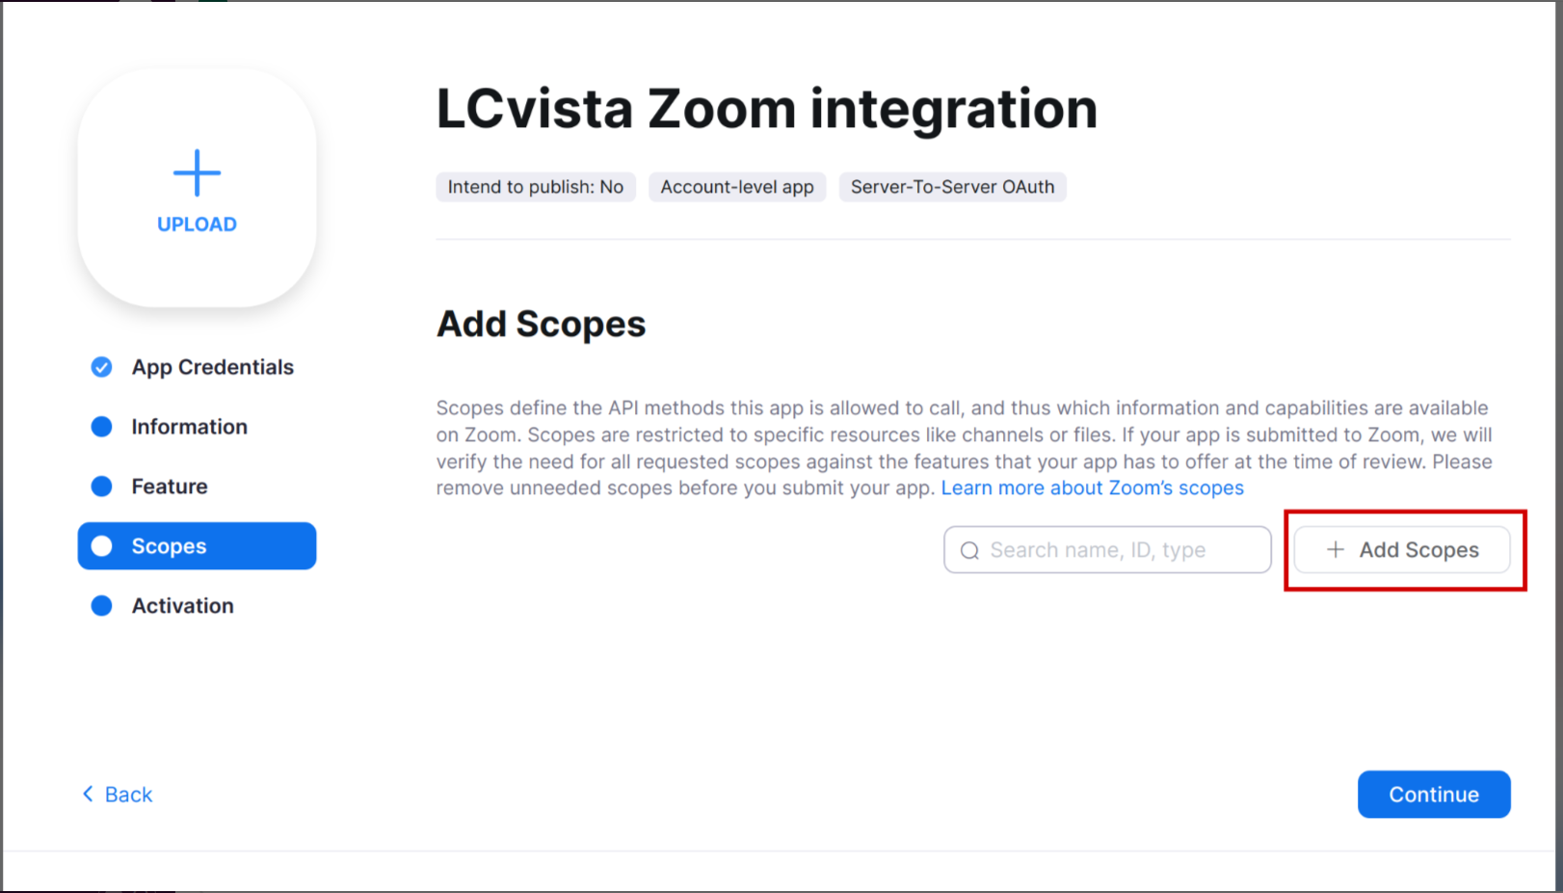Click the plus icon on Add Scopes

[x=1336, y=549]
